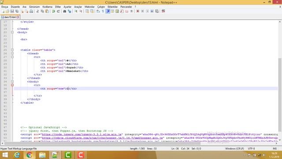The height and width of the screenshot is (159, 282).
Task: Click the cdnjs popper.js script URL link
Action: pyautogui.click(x=102, y=138)
